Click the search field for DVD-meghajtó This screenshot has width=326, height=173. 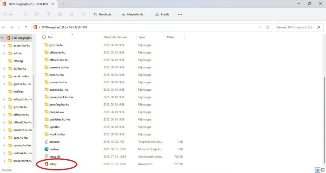pos(299,27)
